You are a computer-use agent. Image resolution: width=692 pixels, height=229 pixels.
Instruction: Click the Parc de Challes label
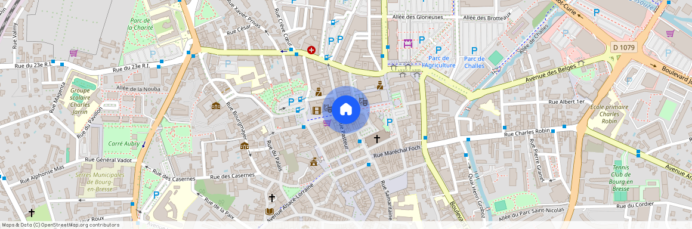[474, 62]
